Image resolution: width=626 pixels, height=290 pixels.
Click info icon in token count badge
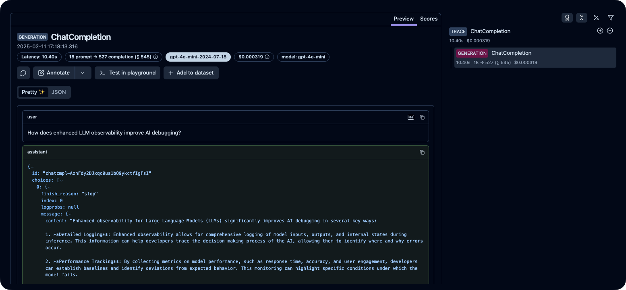coord(155,57)
